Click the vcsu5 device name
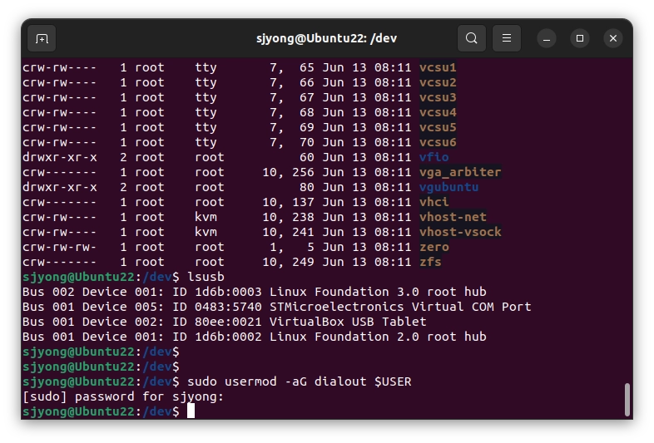 [438, 127]
